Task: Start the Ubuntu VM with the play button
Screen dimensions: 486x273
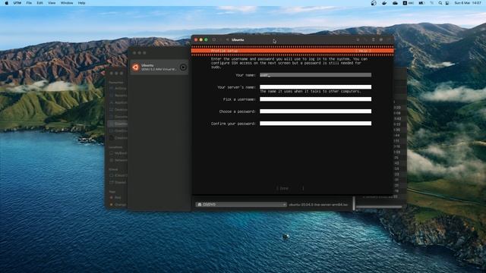Action: tap(183, 67)
